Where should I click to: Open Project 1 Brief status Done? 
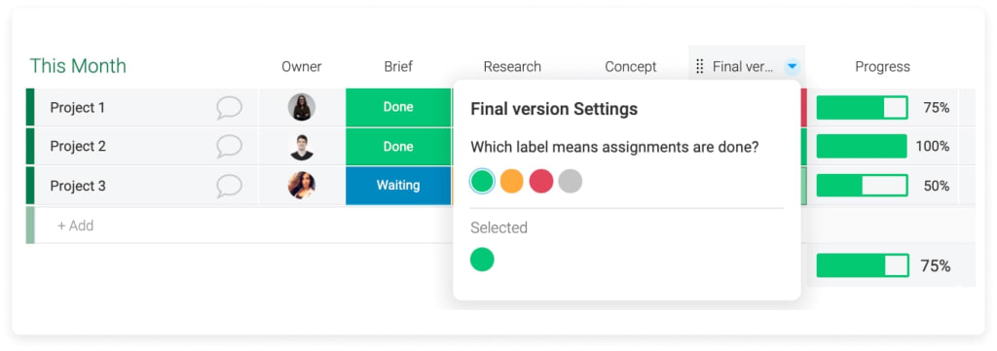point(398,107)
